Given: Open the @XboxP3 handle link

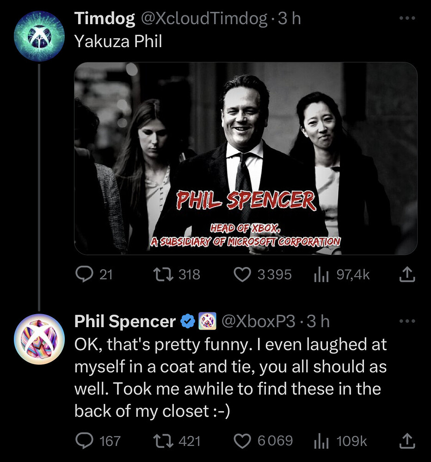Looking at the screenshot, I should point(258,321).
